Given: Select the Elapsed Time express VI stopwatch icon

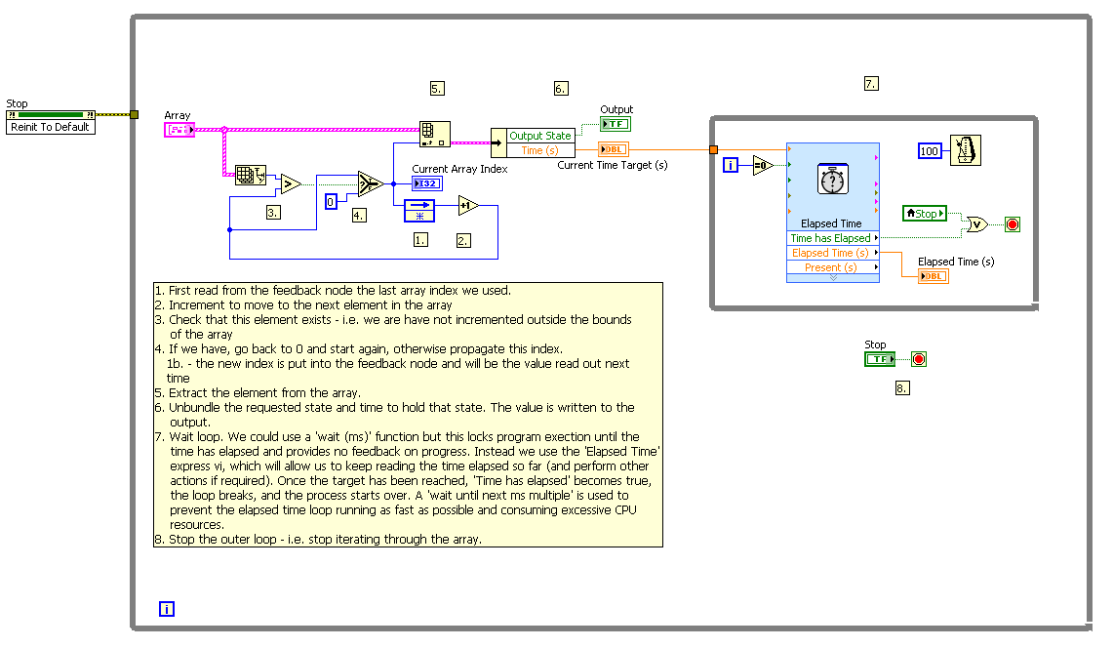Looking at the screenshot, I should (x=832, y=180).
